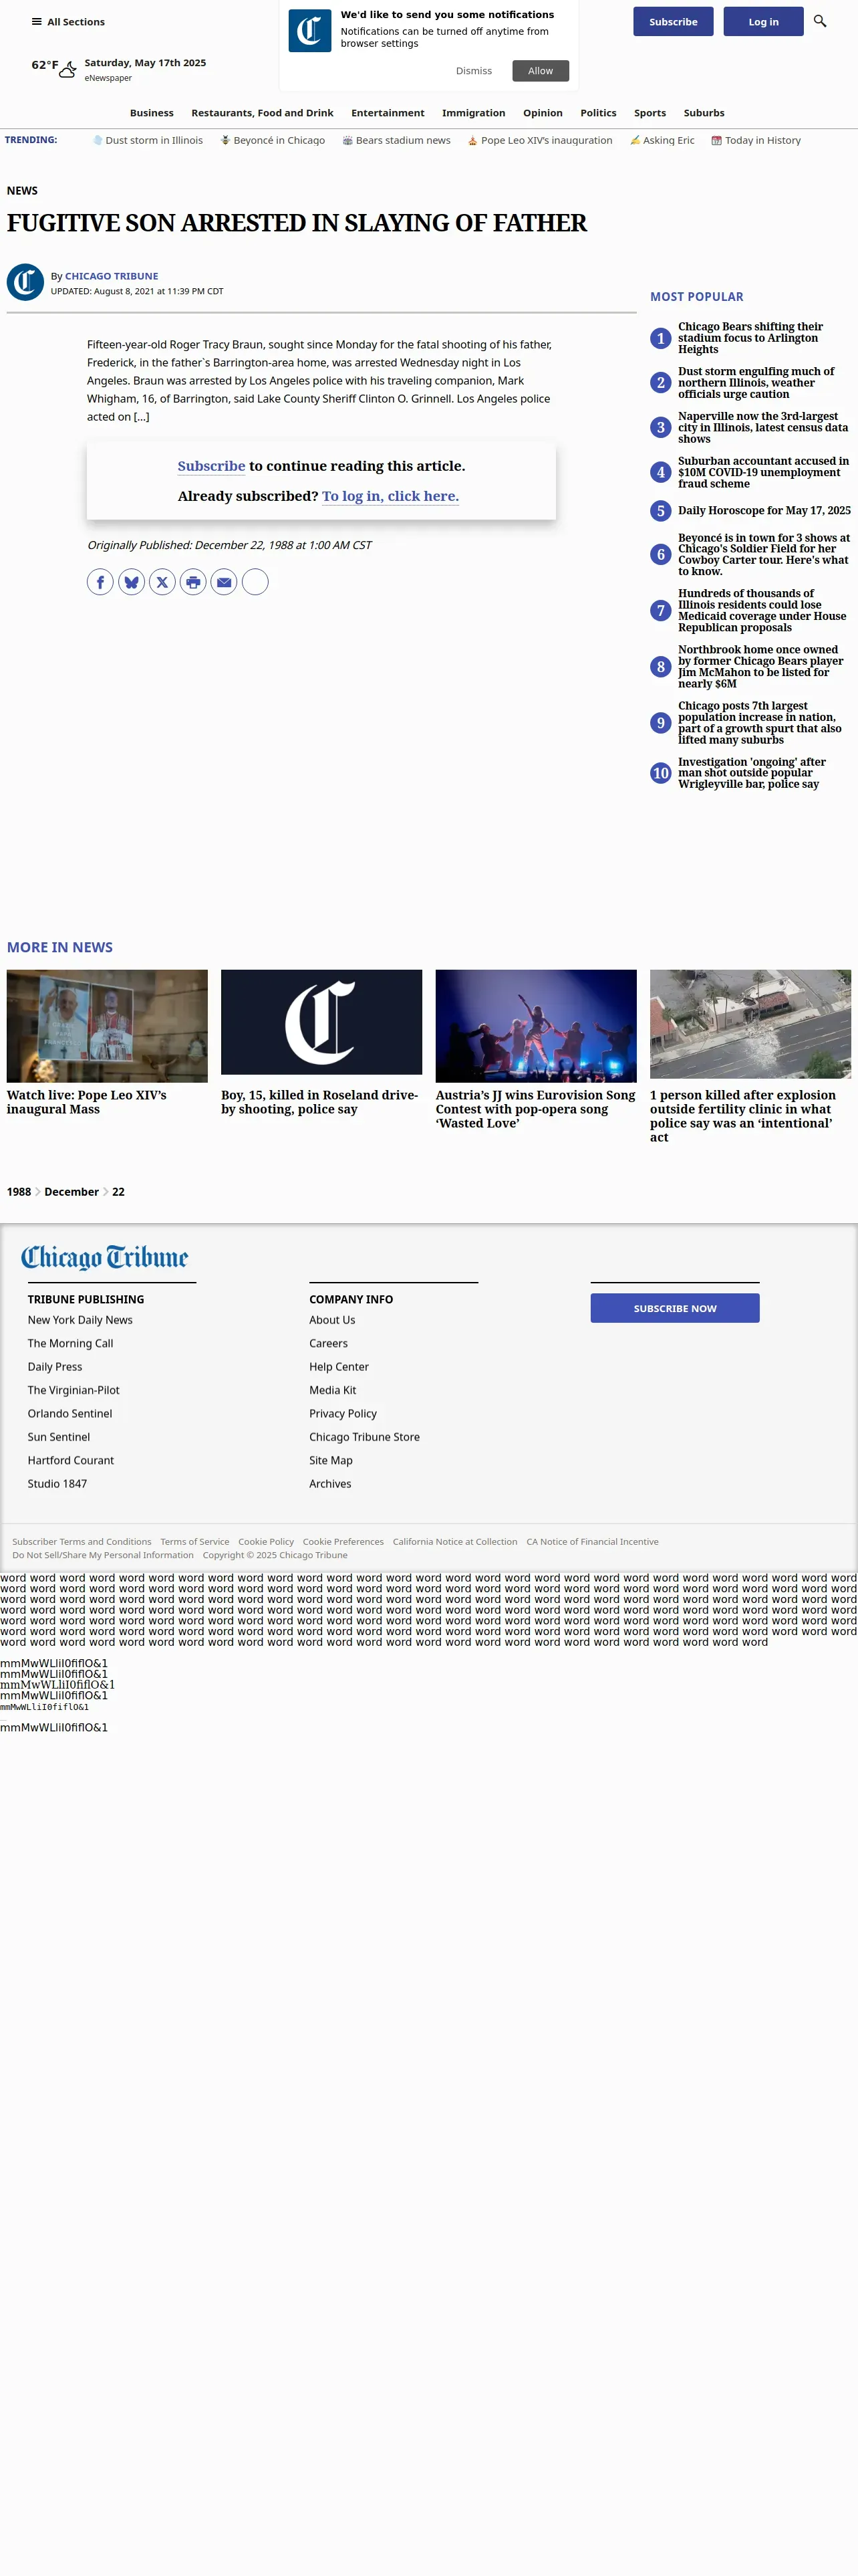The image size is (858, 2576).
Task: Open fertility clinic explosion thumbnail
Action: 750,1024
